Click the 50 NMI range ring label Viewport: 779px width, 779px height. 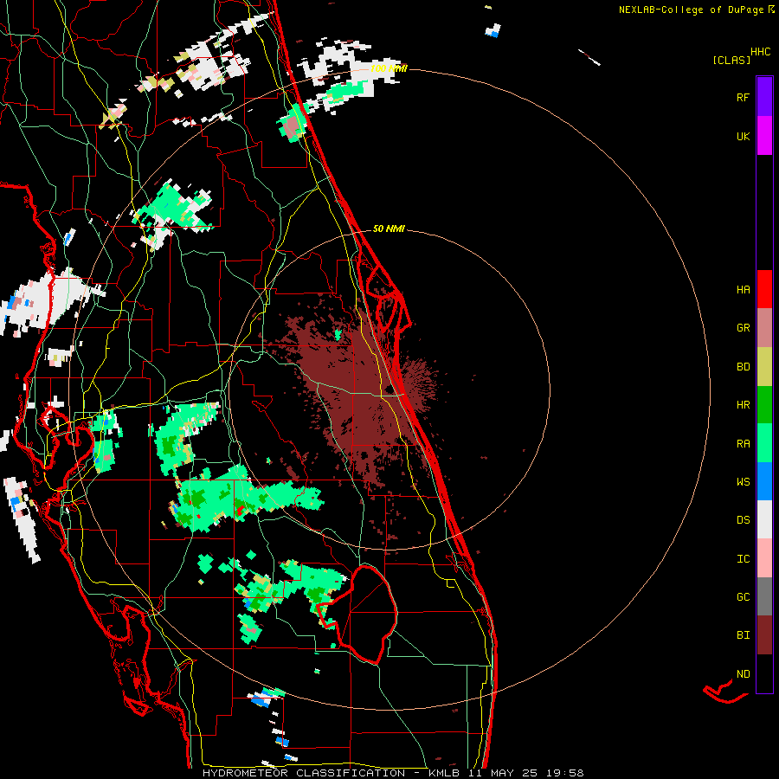389,229
